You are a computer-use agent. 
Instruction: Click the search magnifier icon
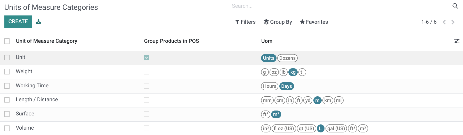[455, 6]
